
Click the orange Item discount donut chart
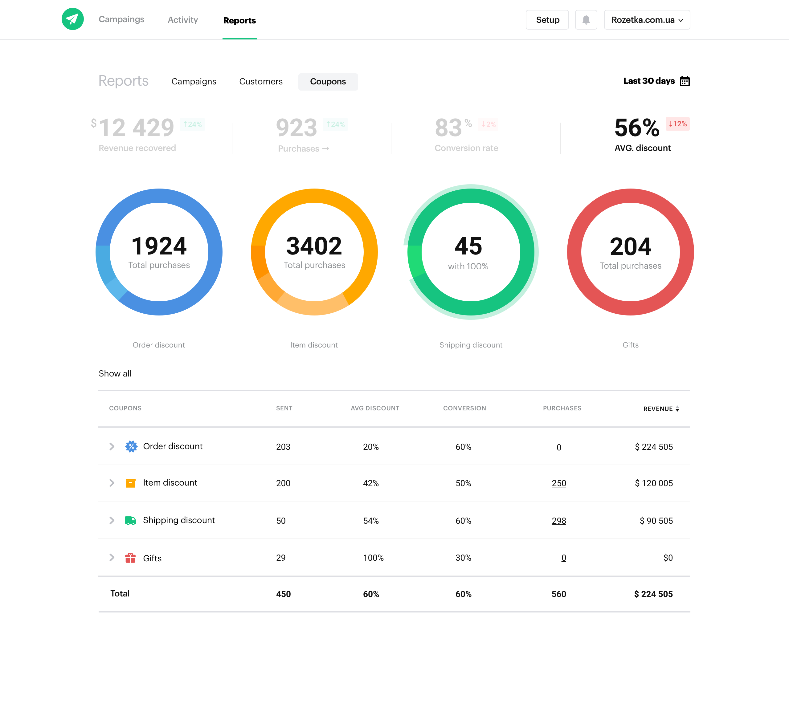pos(314,196)
